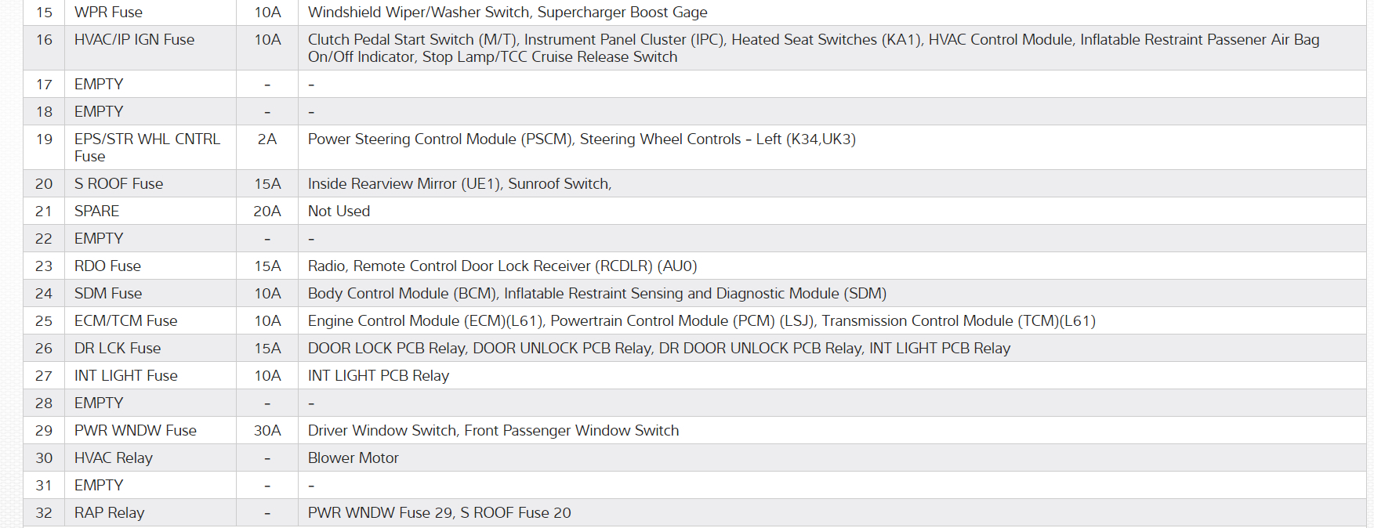This screenshot has width=1374, height=528.
Task: Click the 20A rating for SPARE
Action: click(x=267, y=212)
